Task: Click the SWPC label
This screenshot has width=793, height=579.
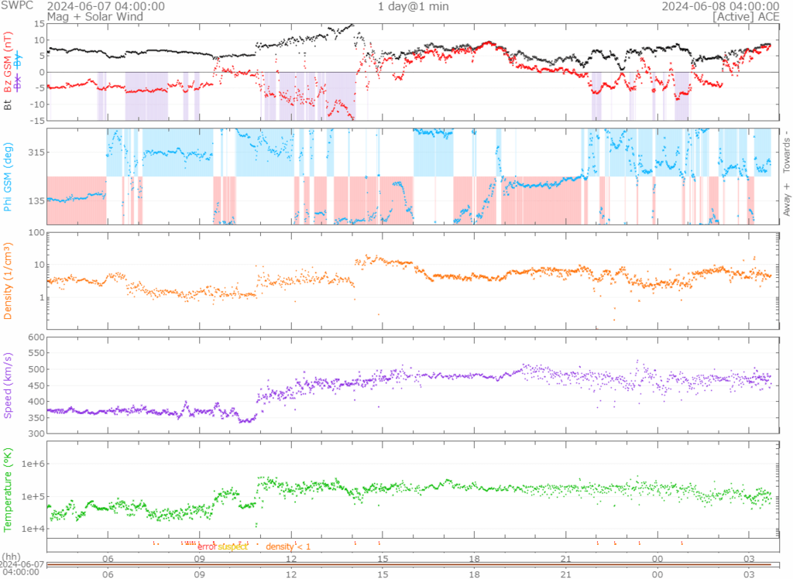Action: click(16, 6)
